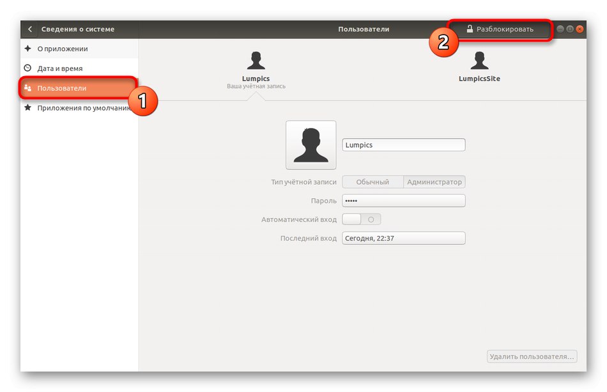Click the full name field containing Lumpics
Viewport: 607px width, 392px height.
404,145
